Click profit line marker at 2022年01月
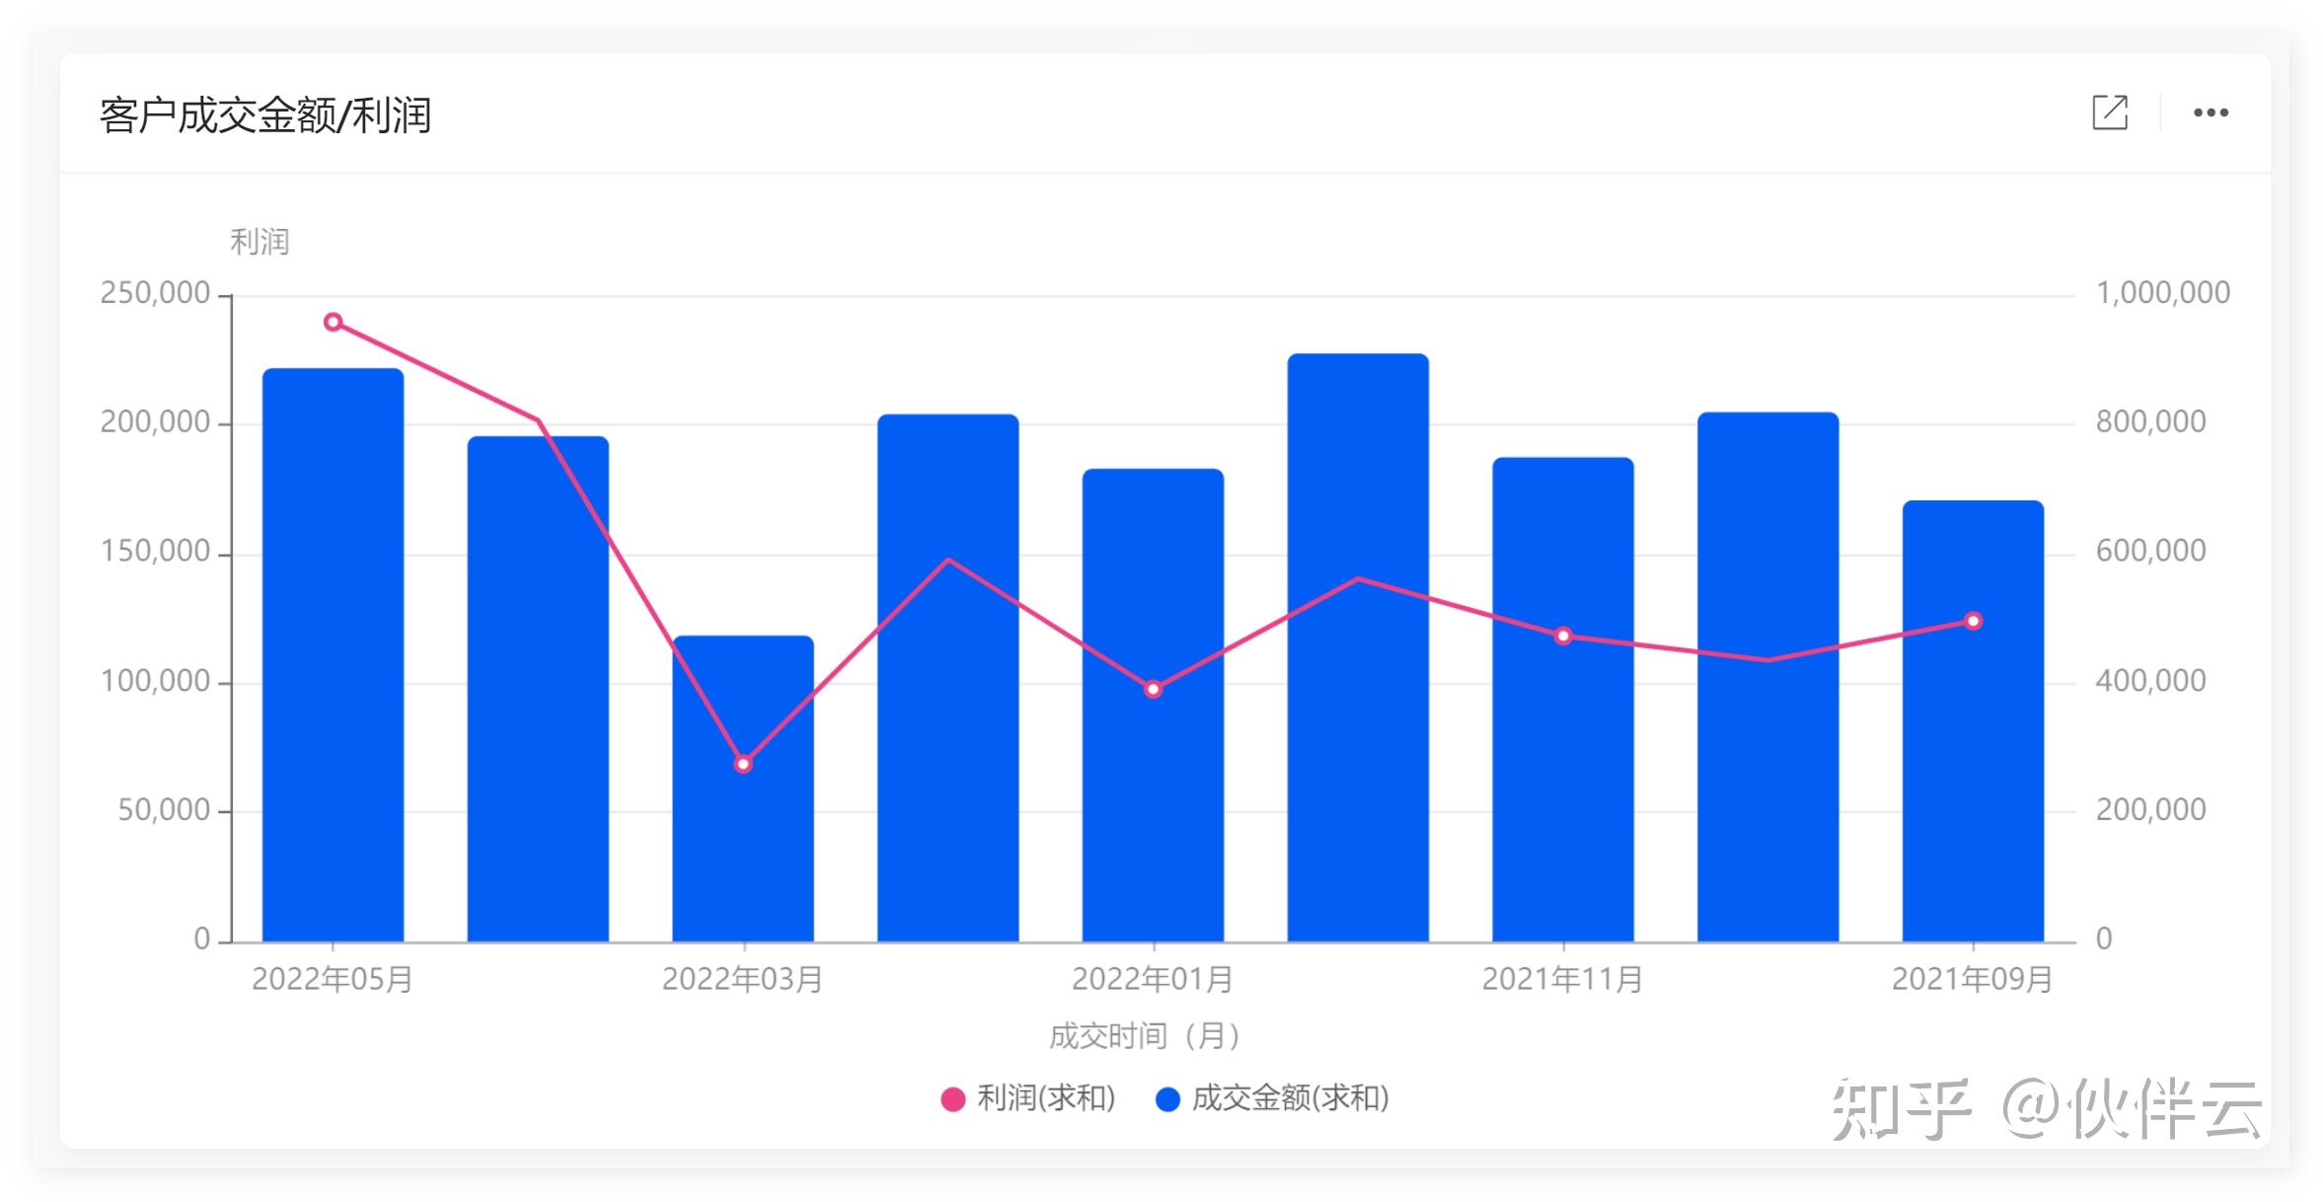This screenshot has height=1202, width=2323. [x=1153, y=689]
